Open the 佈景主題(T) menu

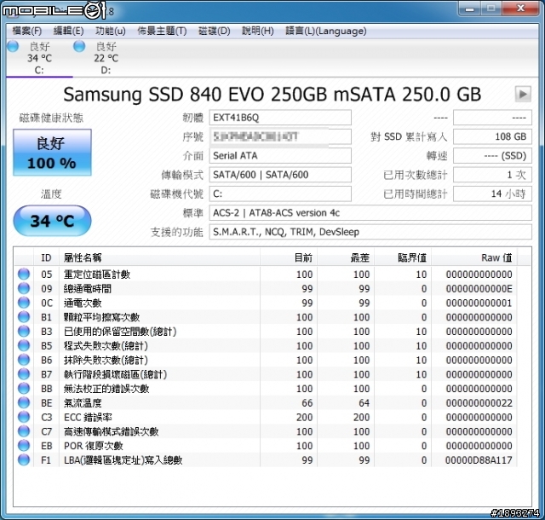pos(162,31)
